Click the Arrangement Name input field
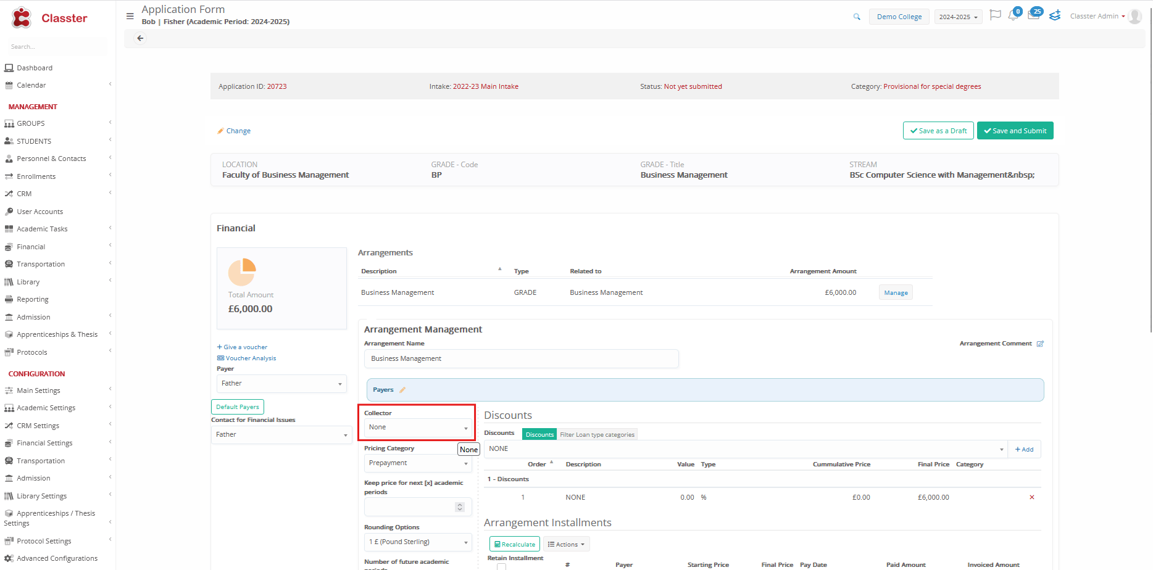 521,358
